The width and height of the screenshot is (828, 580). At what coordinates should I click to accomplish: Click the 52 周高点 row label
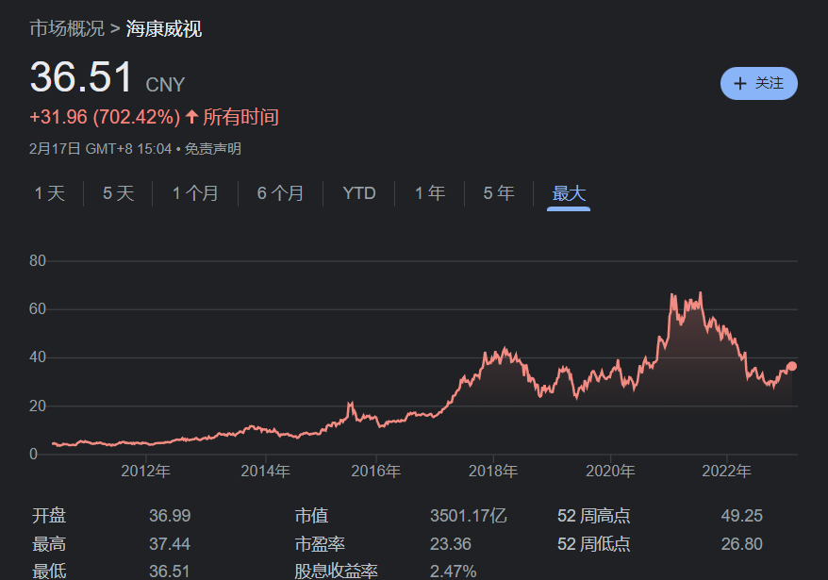[x=594, y=516]
